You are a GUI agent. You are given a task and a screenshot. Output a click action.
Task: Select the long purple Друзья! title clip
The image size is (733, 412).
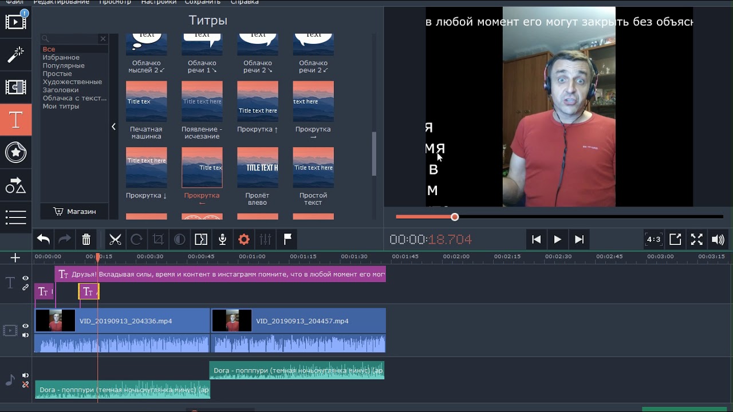click(220, 274)
